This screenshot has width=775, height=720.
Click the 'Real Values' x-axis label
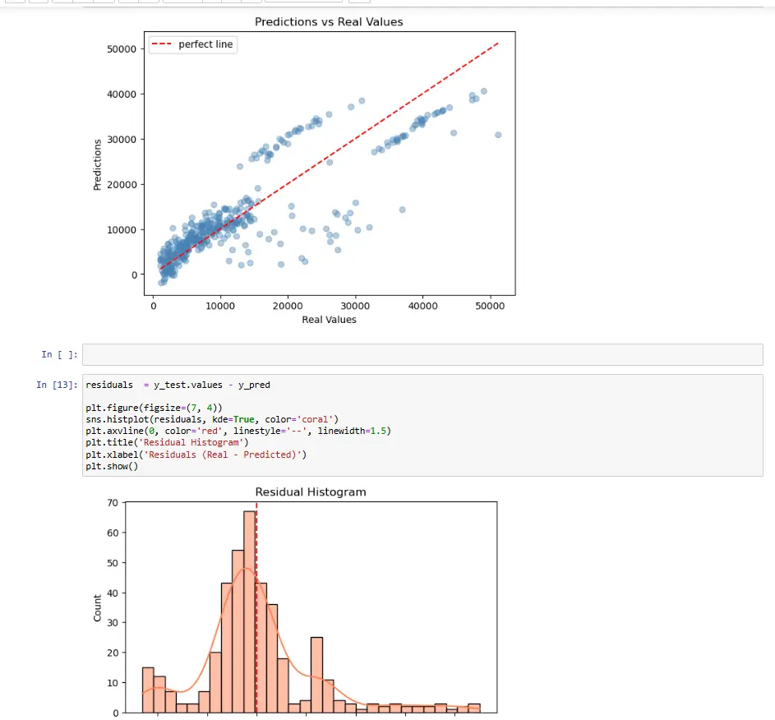tap(330, 320)
